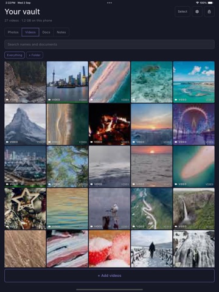Image resolution: width=219 pixels, height=292 pixels.
Task: Focus the search names and documents field
Action: pos(109,44)
